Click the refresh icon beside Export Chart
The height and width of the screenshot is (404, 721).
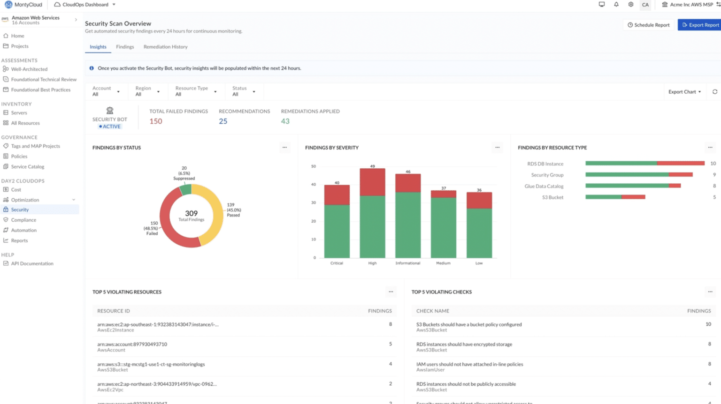[x=715, y=92]
